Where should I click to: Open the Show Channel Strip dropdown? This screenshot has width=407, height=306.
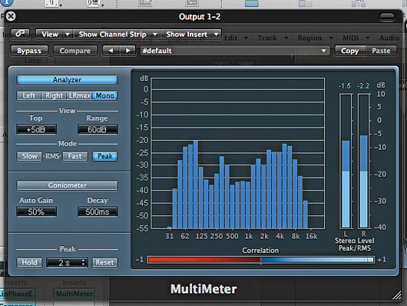pos(117,35)
